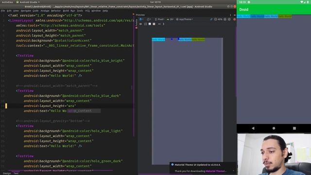311x175 pixels.
Task: Click the Material Theme link in notification
Action: [x=216, y=171]
